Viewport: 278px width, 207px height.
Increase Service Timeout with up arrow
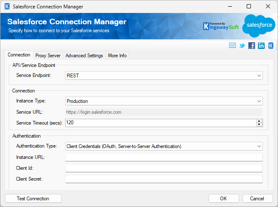(x=259, y=121)
